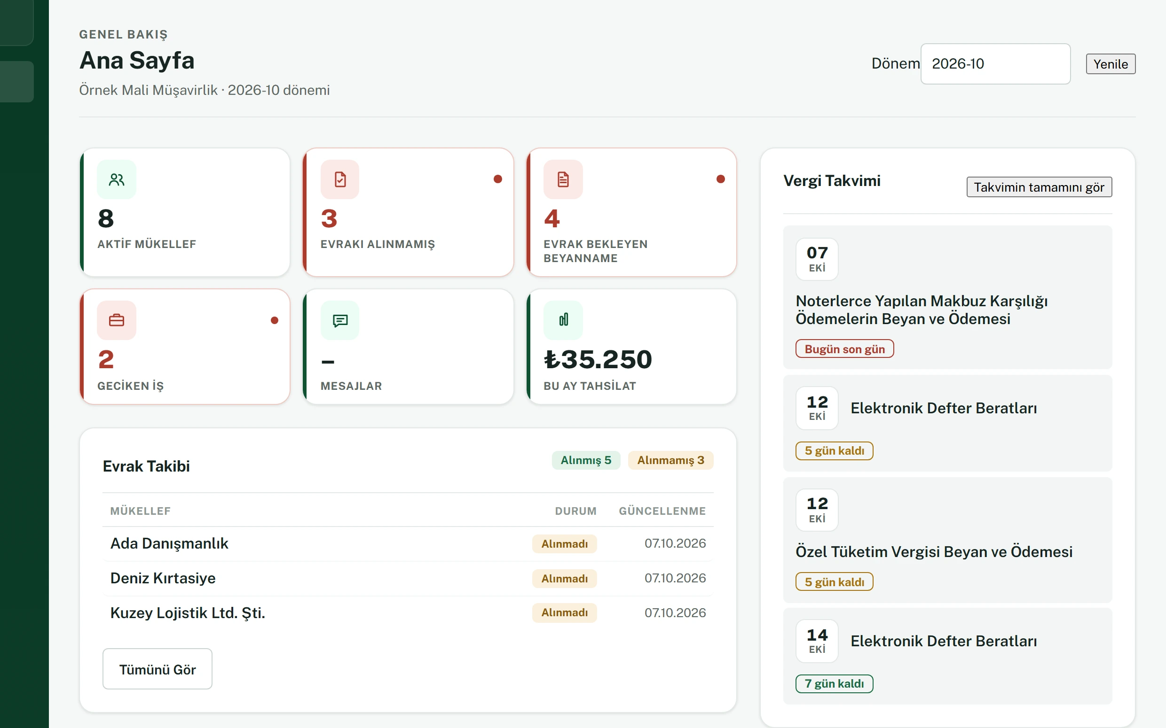Click Alınmadı status for Kuzey Lojistik
Screen dimensions: 1166x728
[564, 613]
